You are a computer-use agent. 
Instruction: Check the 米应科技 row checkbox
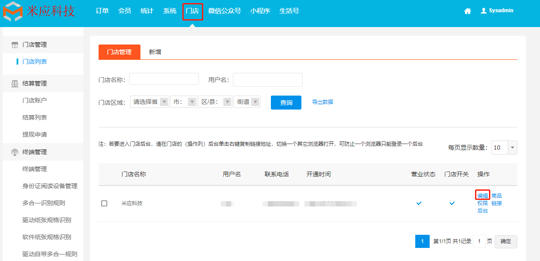click(x=104, y=203)
